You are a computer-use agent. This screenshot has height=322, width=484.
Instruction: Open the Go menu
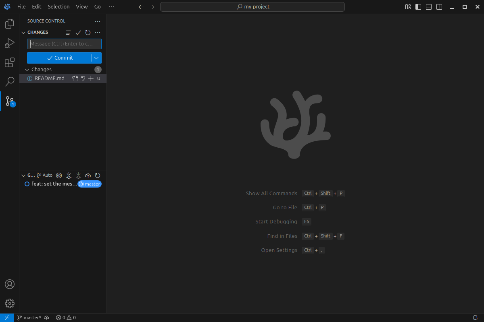96,6
